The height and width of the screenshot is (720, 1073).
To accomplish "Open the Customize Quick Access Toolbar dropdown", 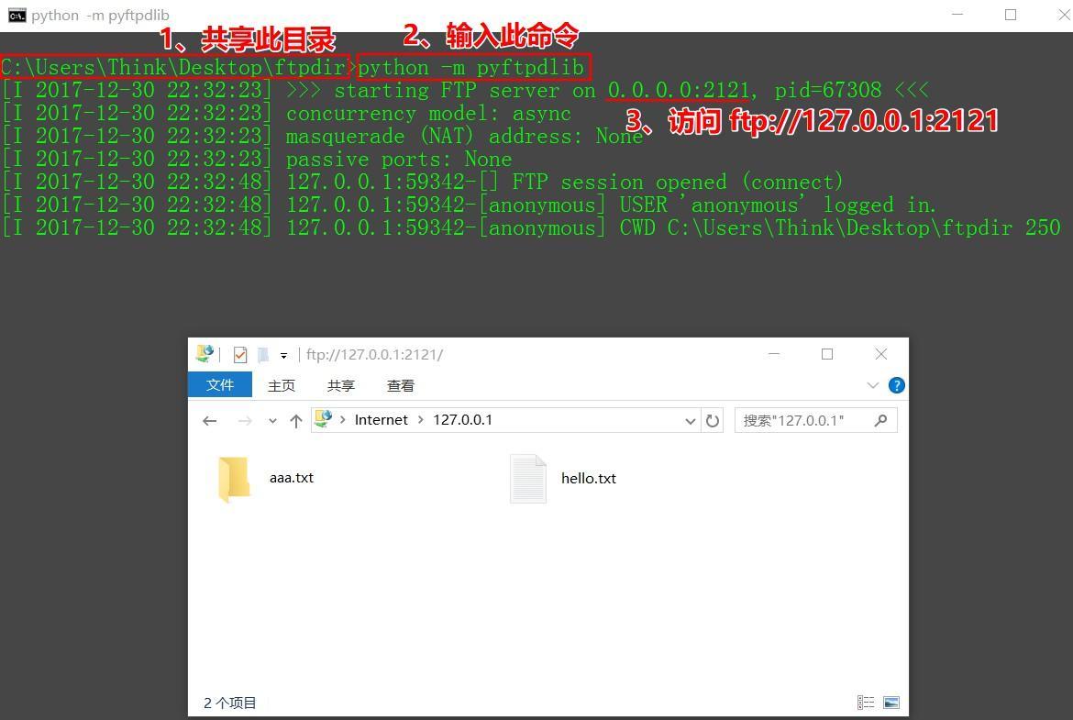I will [283, 355].
